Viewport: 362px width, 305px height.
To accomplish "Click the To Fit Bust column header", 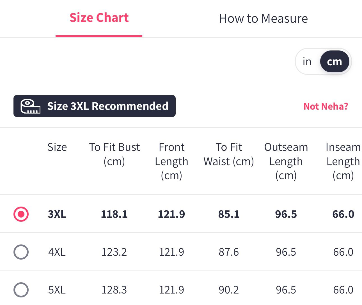I will tap(114, 154).
